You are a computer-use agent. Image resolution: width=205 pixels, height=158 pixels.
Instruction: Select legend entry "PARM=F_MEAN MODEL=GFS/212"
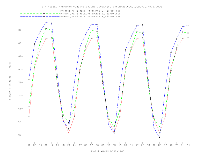click(90, 17)
